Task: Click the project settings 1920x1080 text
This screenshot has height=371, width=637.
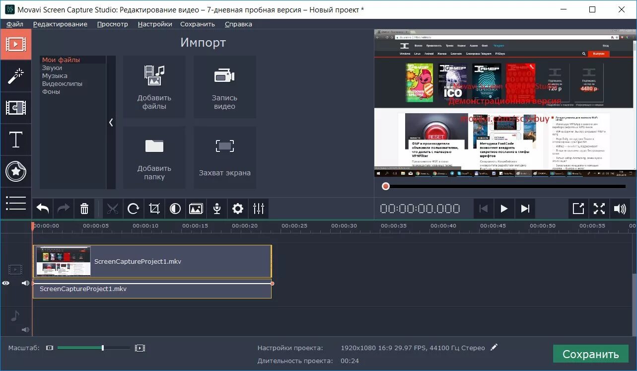Action: [413, 348]
